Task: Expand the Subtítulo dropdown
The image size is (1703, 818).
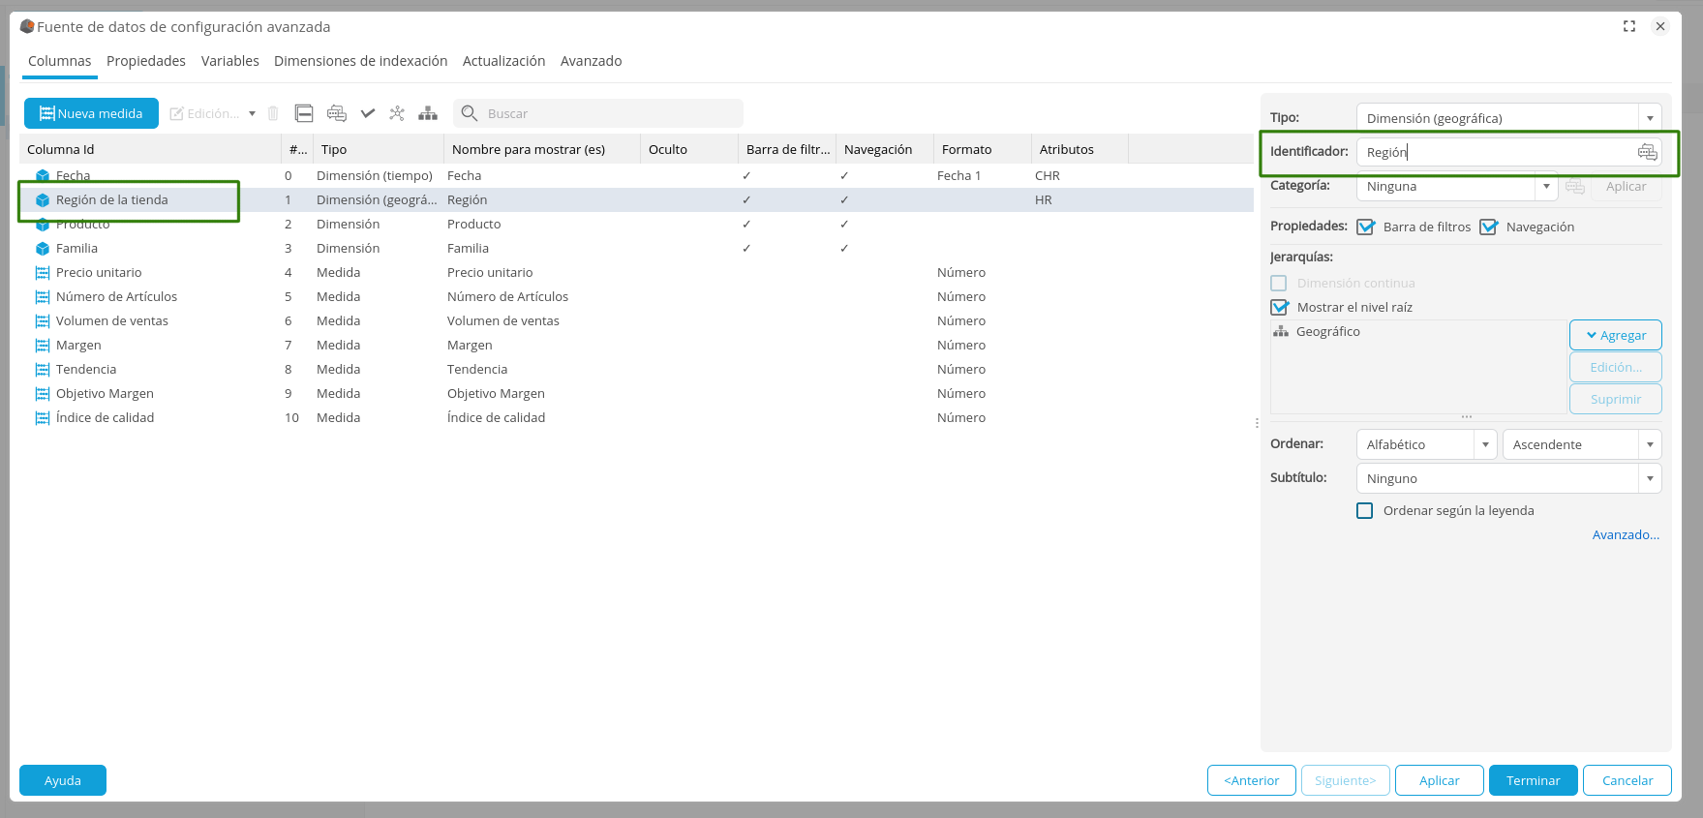Action: (x=1650, y=478)
